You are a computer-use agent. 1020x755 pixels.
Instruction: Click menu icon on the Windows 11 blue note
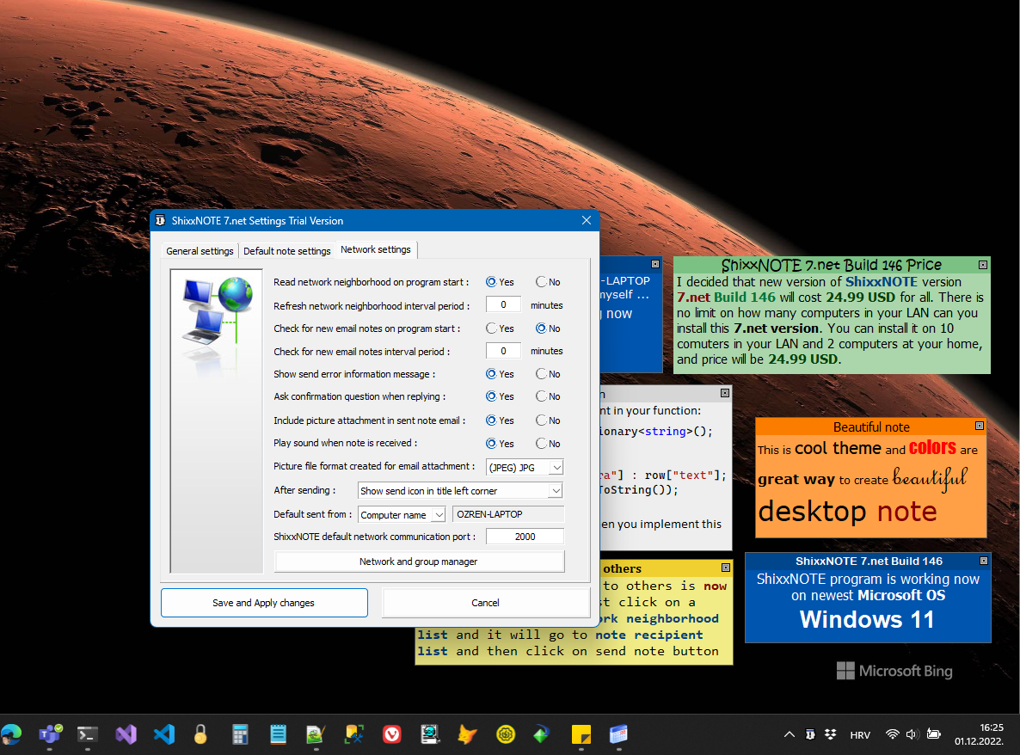tap(983, 560)
